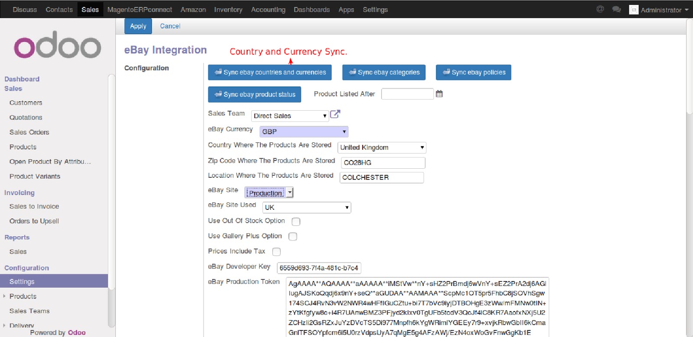Click eBay Production Token text area
This screenshot has height=337, width=693.
click(417, 307)
